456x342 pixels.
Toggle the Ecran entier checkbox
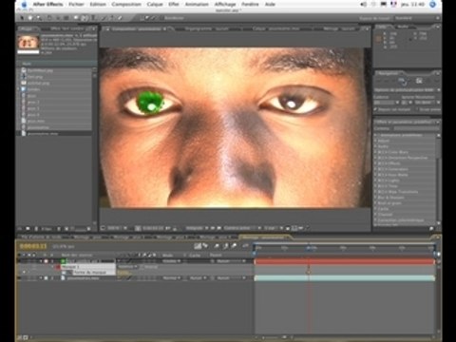pos(417,109)
